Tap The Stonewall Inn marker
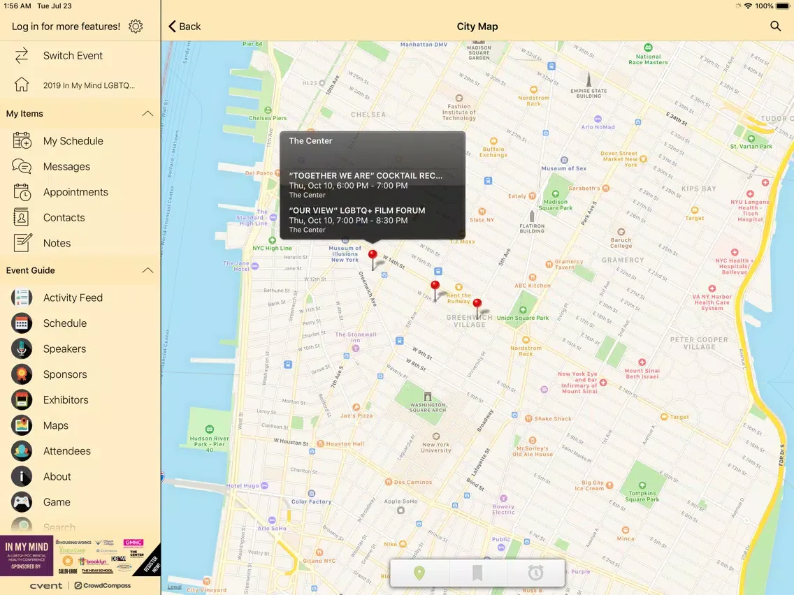The image size is (794, 595). (356, 348)
